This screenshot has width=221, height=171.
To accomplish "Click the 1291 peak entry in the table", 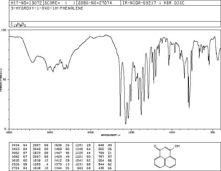I will click(x=83, y=145).
